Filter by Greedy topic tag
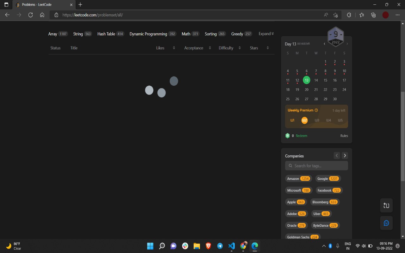Image resolution: width=405 pixels, height=253 pixels. point(242,34)
